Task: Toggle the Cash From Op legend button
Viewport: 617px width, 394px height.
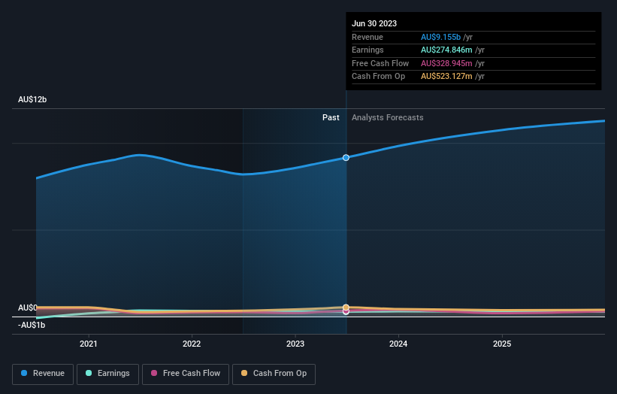Action: (274, 374)
